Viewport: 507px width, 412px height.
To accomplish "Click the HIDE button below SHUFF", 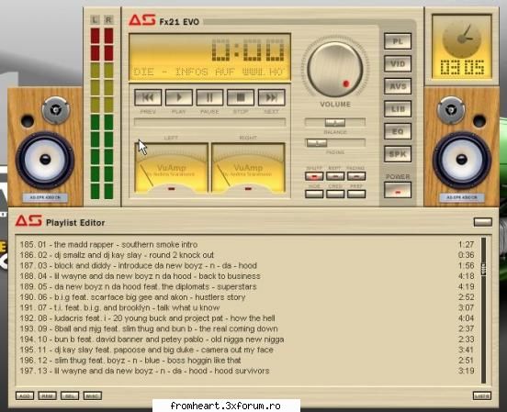I will pyautogui.click(x=314, y=194).
